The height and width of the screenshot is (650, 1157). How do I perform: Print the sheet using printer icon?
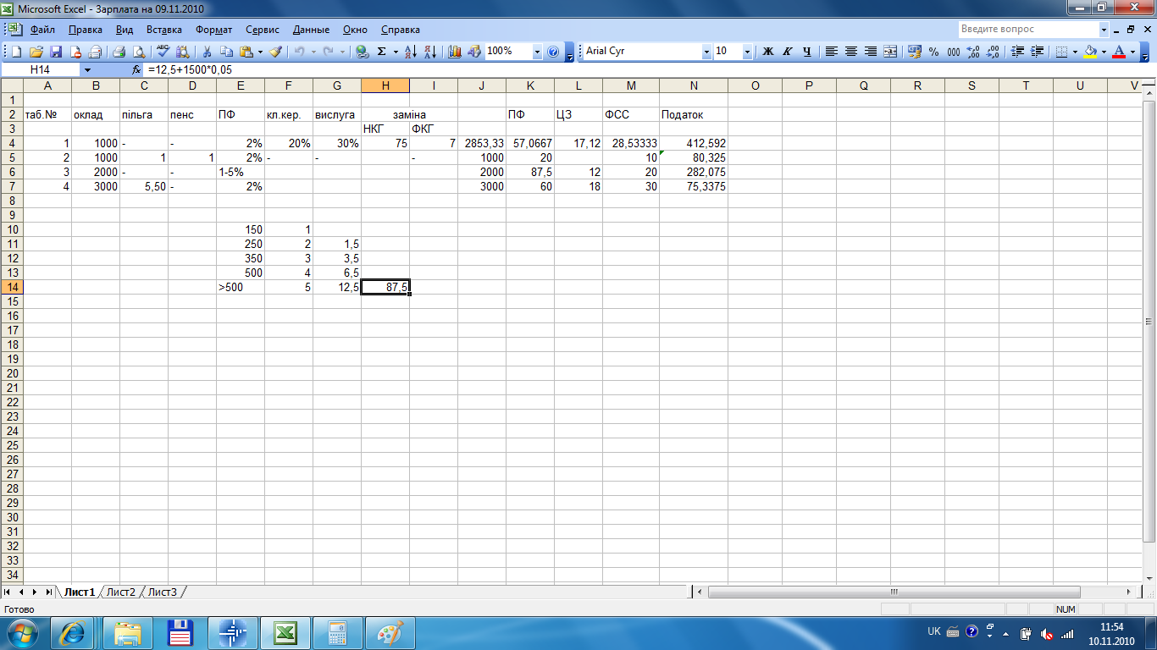[119, 52]
